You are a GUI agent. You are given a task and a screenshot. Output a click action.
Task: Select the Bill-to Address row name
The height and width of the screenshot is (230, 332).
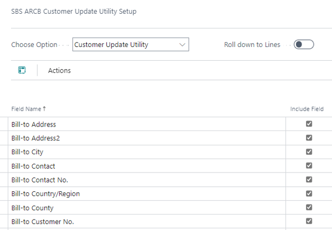(x=34, y=124)
